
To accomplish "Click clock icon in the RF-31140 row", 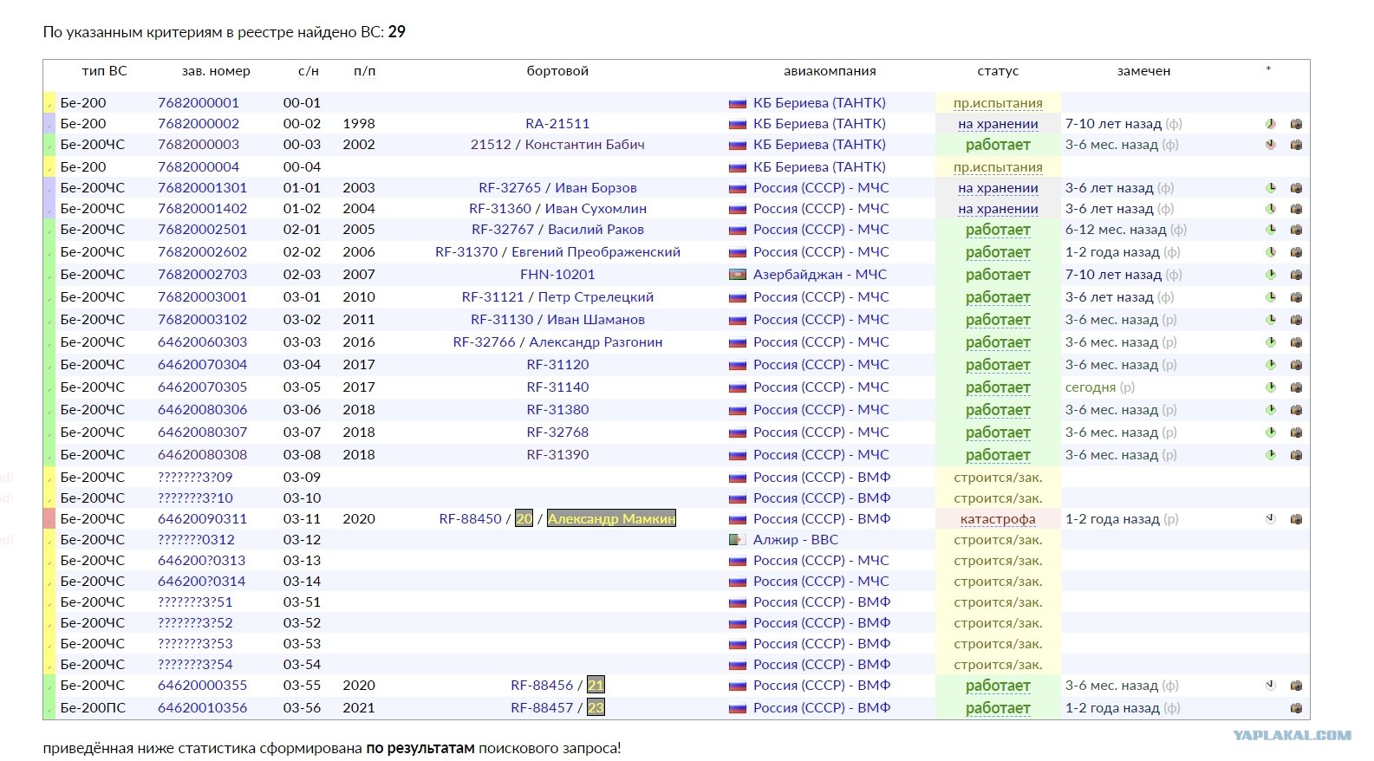I will pyautogui.click(x=1270, y=387).
